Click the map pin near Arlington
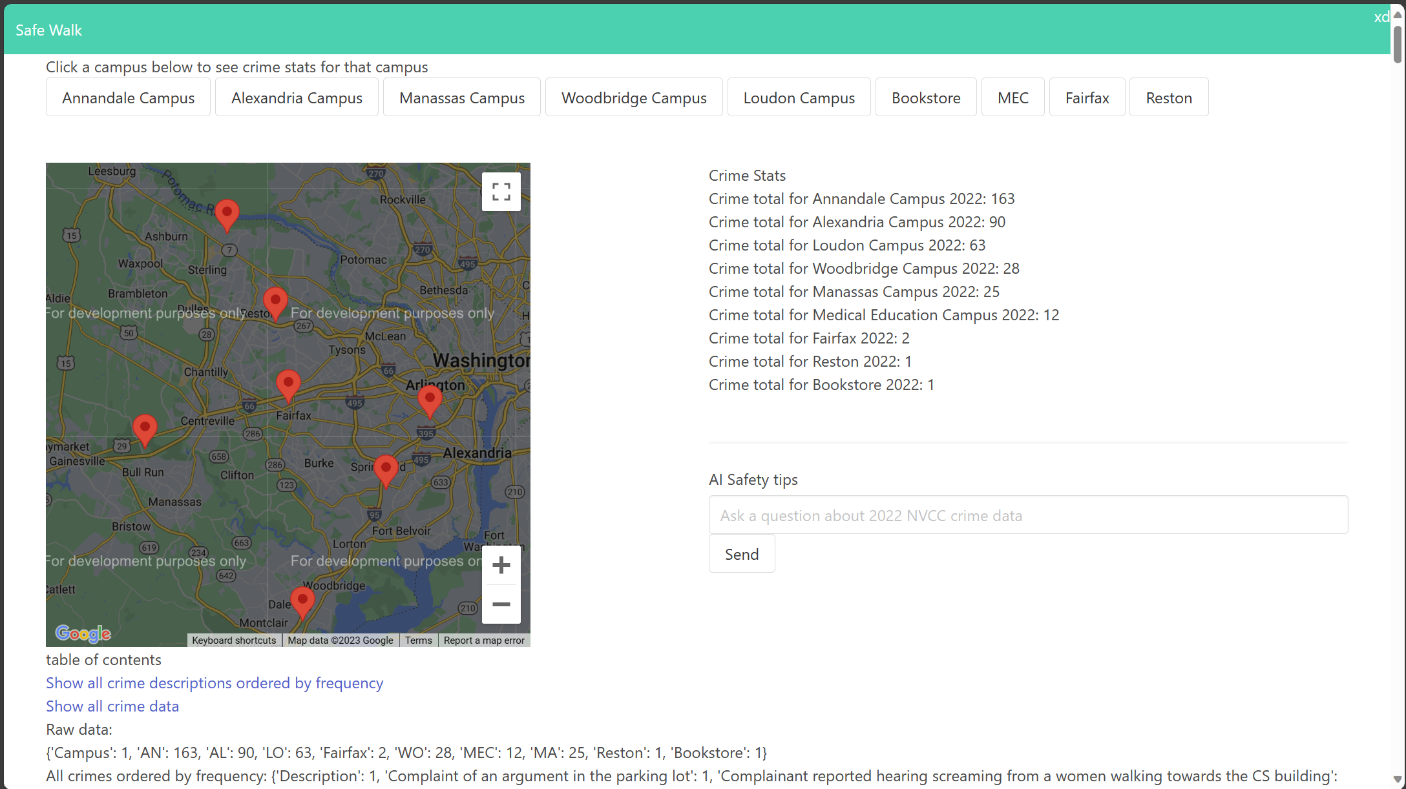 (430, 400)
